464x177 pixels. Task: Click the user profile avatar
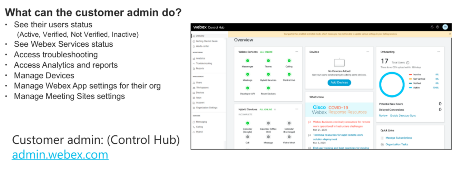click(445, 27)
